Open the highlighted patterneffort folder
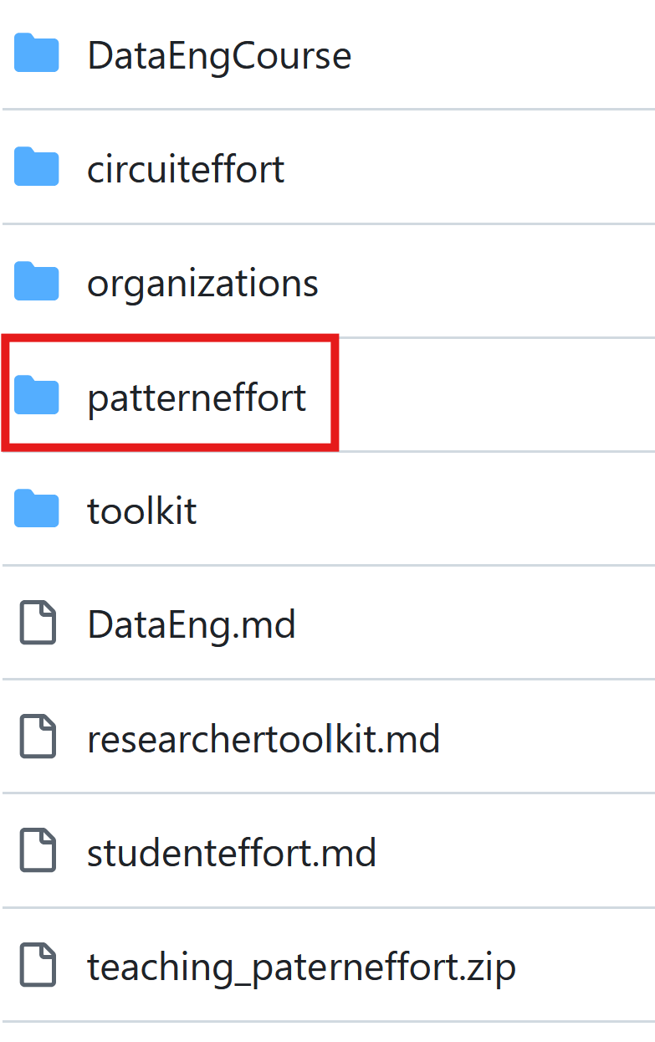This screenshot has width=655, height=1042. [197, 395]
